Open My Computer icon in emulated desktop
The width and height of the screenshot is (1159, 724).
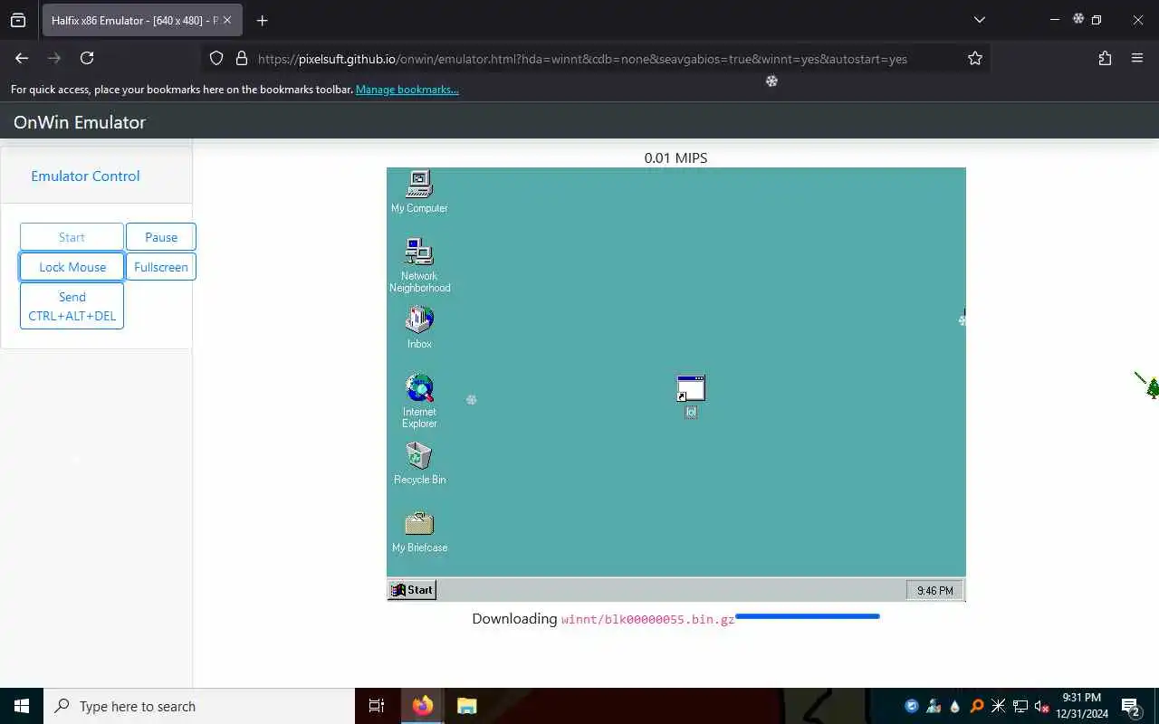point(419,192)
